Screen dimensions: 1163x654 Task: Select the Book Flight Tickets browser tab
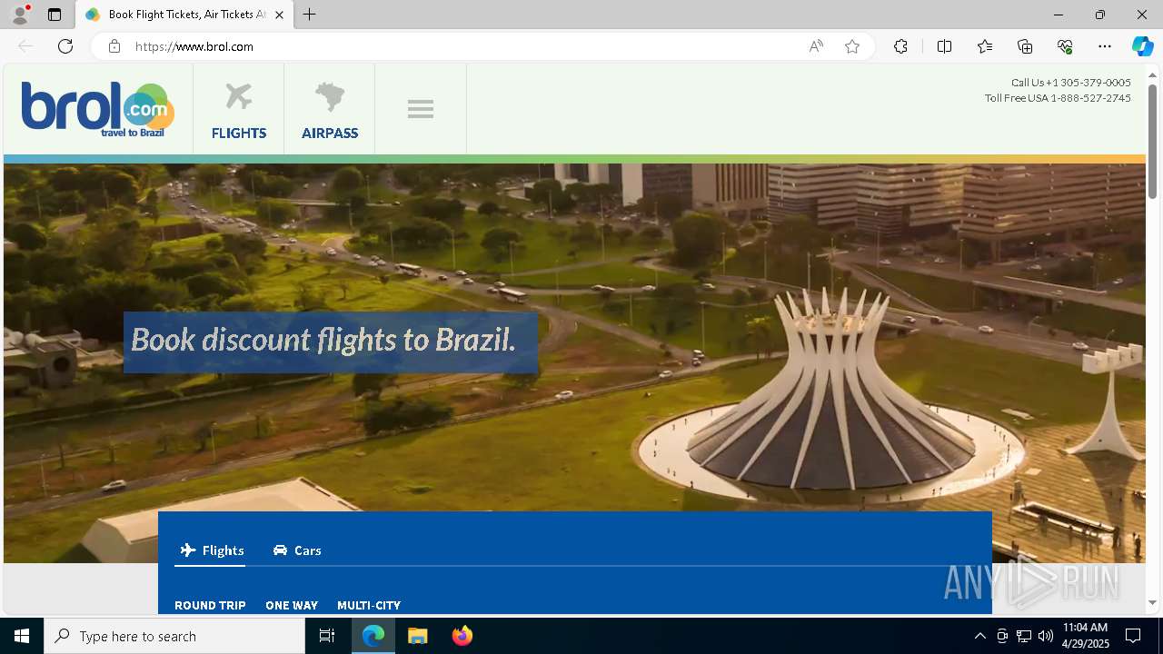(184, 15)
